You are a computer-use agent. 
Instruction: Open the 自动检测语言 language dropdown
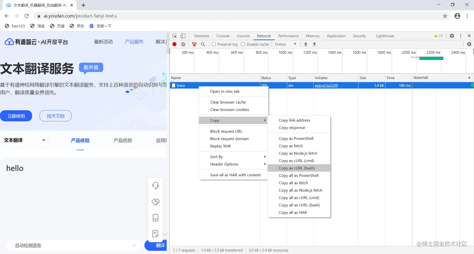(x=73, y=246)
